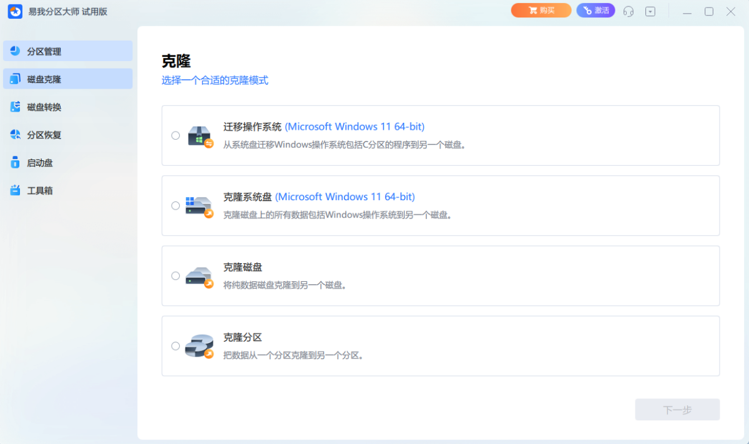Open 分区恢复 from sidebar
The width and height of the screenshot is (749, 444).
pyautogui.click(x=67, y=135)
